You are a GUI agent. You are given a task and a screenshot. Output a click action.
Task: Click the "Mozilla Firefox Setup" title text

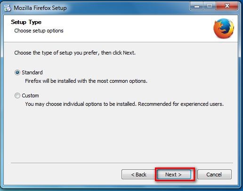pos(40,8)
